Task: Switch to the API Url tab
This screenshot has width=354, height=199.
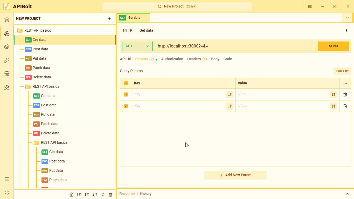Action: [126, 59]
